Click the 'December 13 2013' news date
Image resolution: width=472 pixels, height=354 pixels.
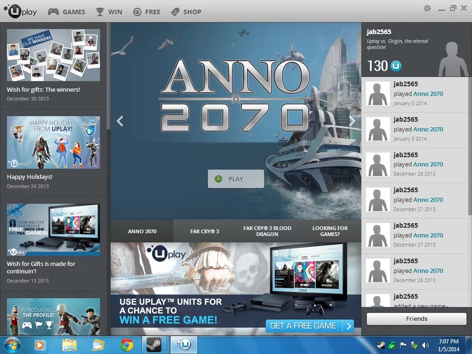tap(28, 281)
